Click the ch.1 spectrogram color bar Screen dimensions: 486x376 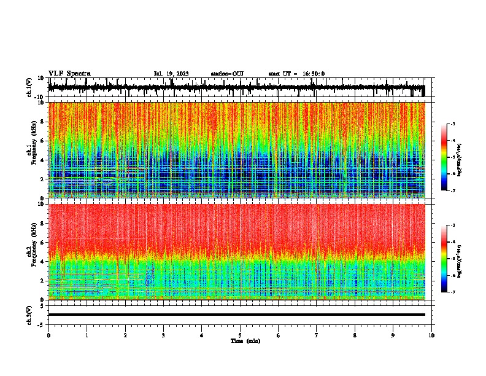[x=444, y=157]
